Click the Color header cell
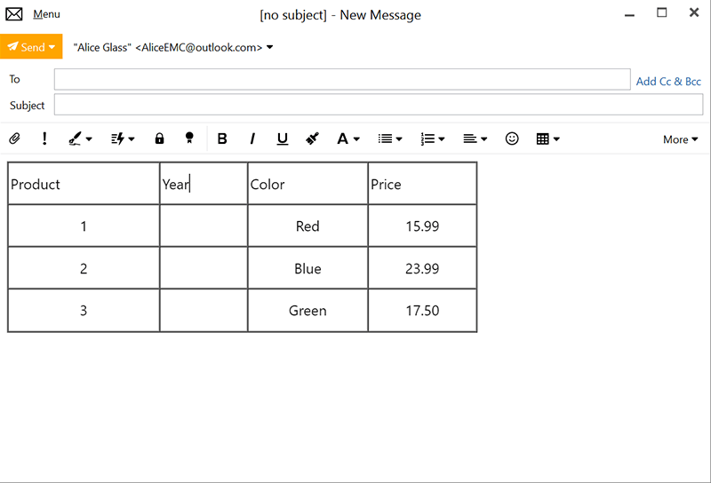This screenshot has width=711, height=483. coord(308,184)
